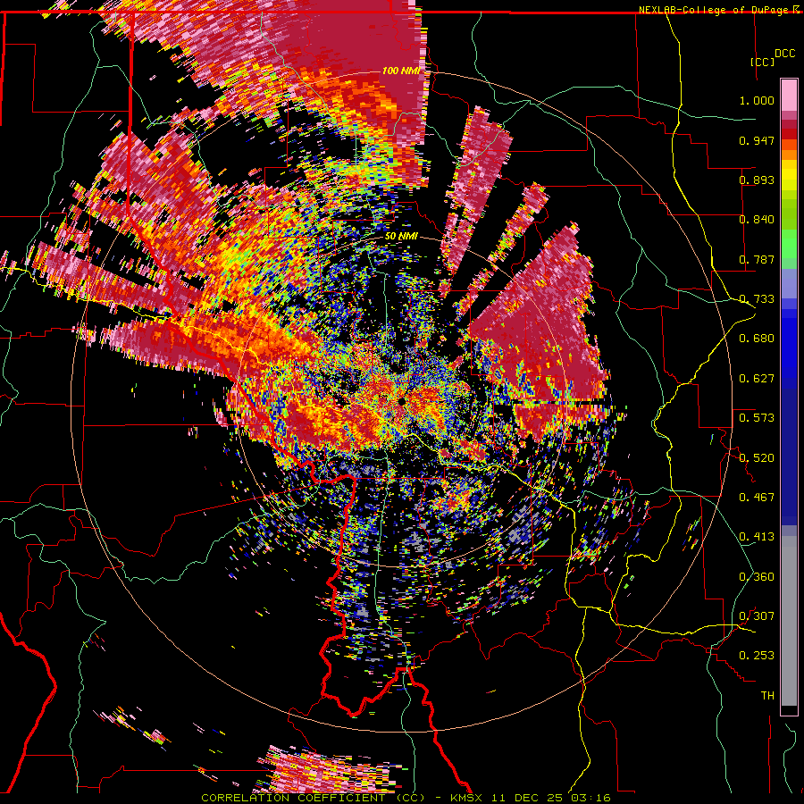Click the 11 DEC 25 date in the caption
The height and width of the screenshot is (804, 804).
(x=527, y=798)
